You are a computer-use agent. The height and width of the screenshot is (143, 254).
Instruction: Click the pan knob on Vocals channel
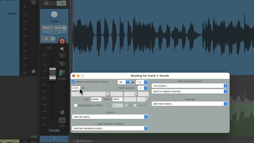click(54, 15)
